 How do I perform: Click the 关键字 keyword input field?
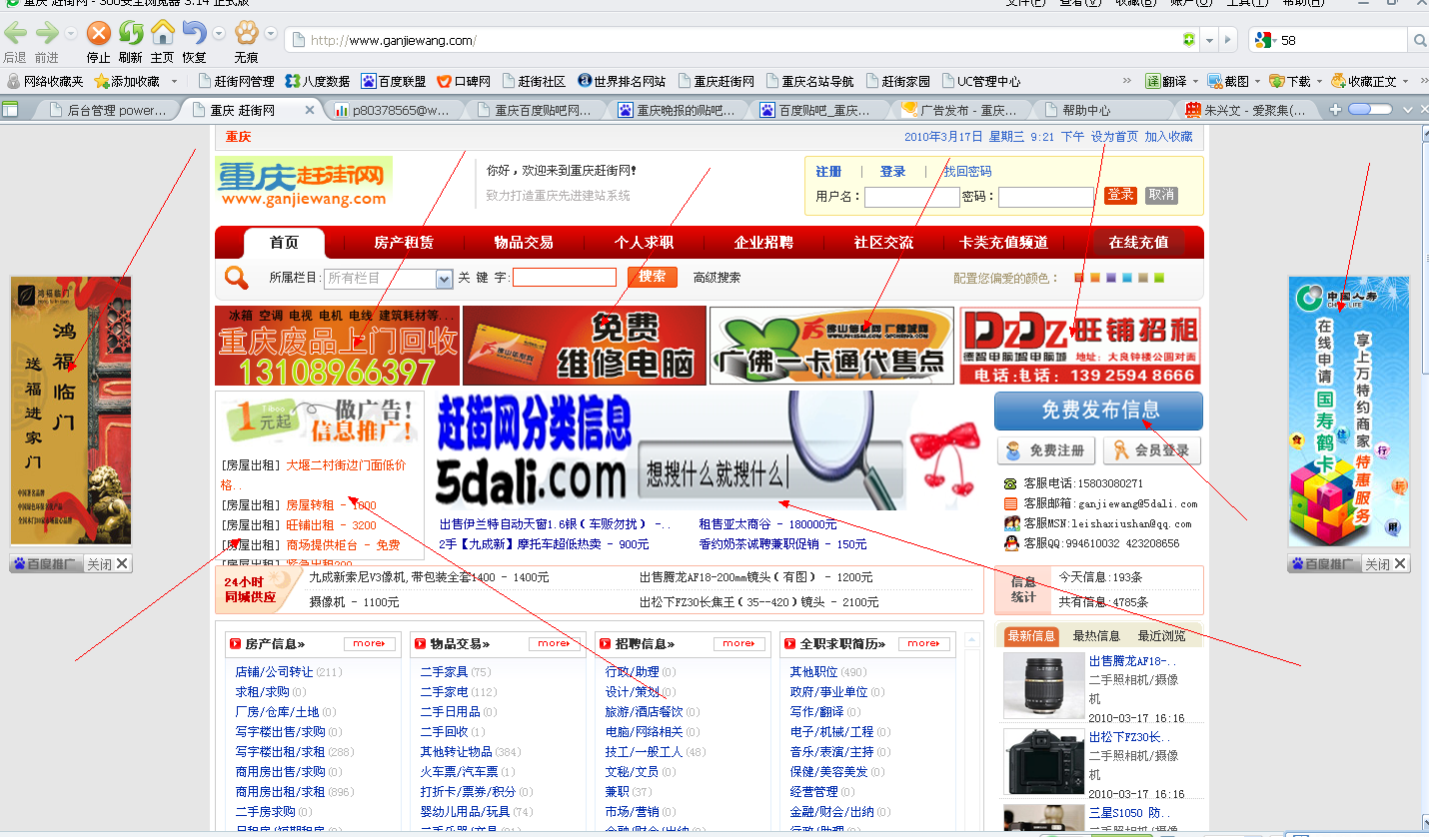565,278
